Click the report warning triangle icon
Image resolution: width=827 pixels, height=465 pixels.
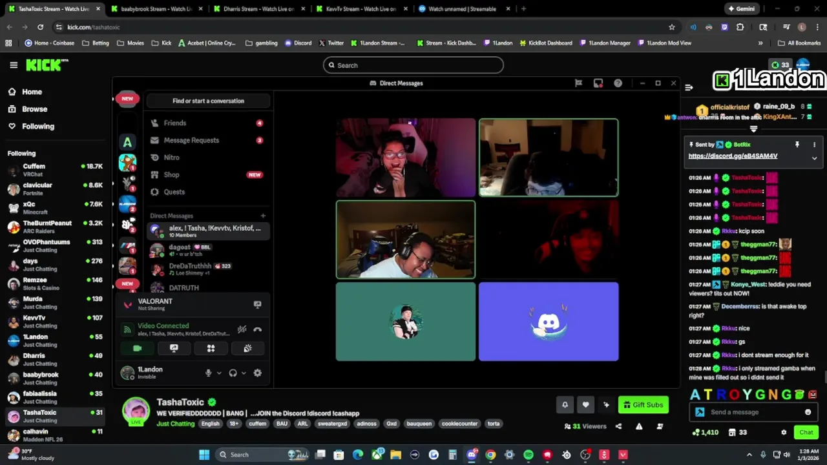click(639, 426)
